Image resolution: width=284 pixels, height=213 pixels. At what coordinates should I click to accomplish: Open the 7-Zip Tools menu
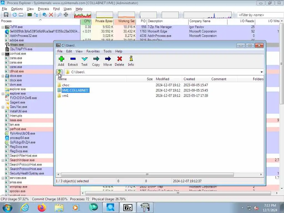107,51
